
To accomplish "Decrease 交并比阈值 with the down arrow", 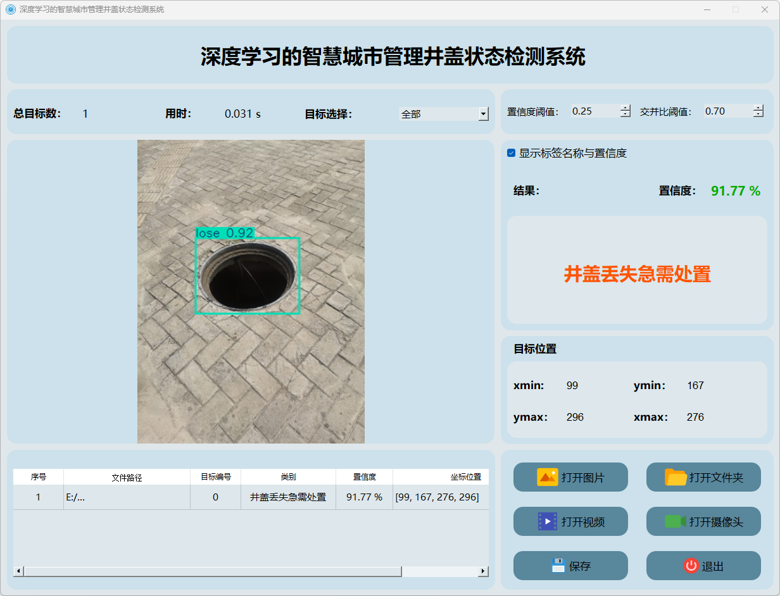I will [x=758, y=115].
